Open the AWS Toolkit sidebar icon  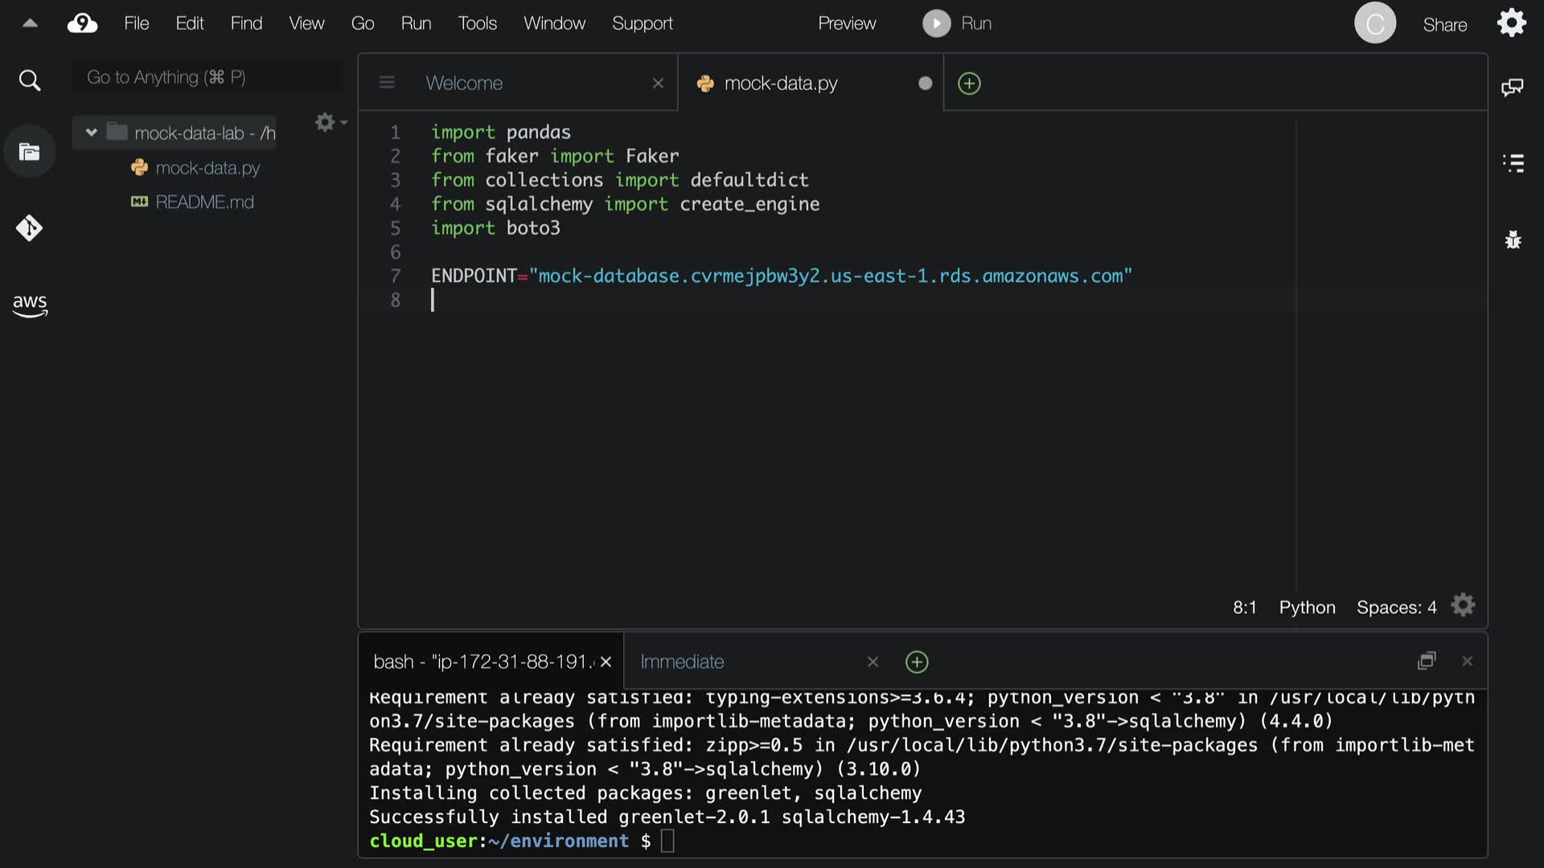click(x=30, y=305)
